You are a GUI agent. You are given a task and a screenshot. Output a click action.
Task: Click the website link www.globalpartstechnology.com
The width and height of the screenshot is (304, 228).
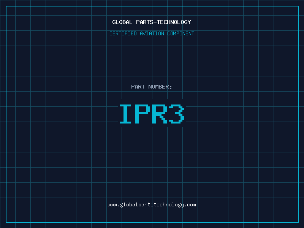pyautogui.click(x=152, y=205)
